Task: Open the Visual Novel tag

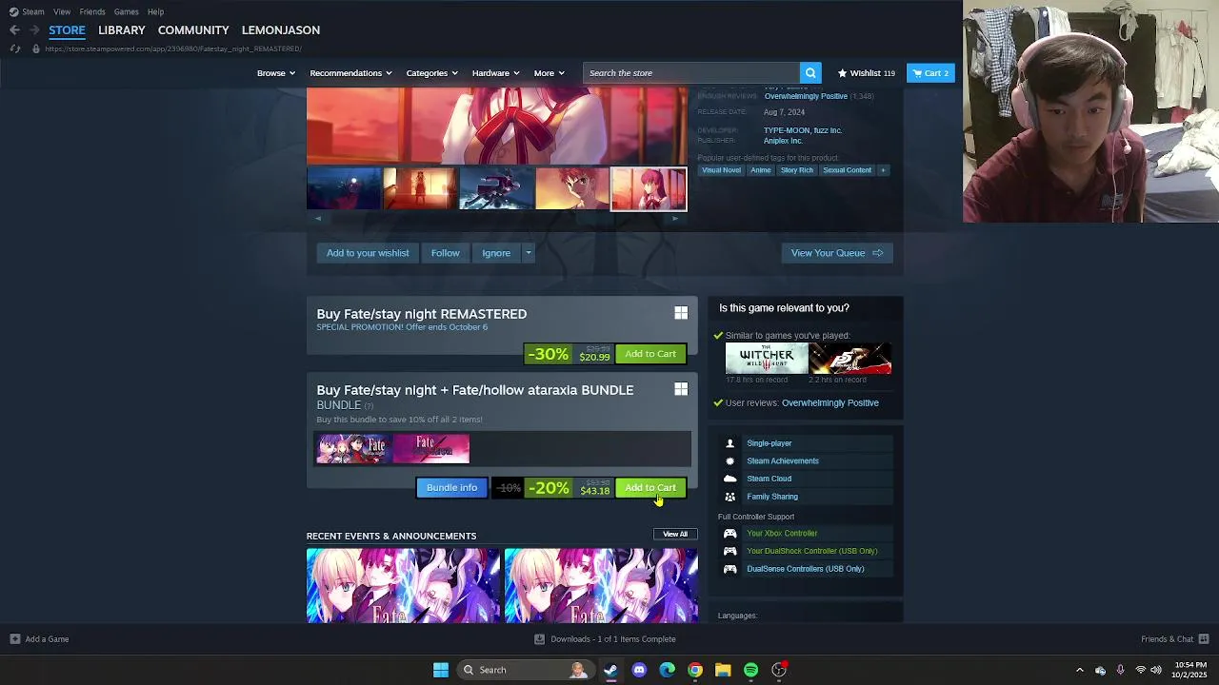Action: [x=721, y=170]
